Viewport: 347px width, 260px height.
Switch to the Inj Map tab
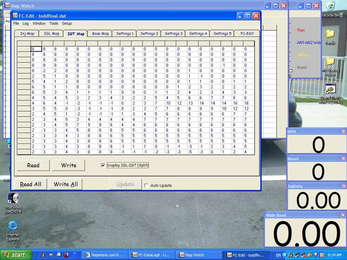pyautogui.click(x=27, y=34)
